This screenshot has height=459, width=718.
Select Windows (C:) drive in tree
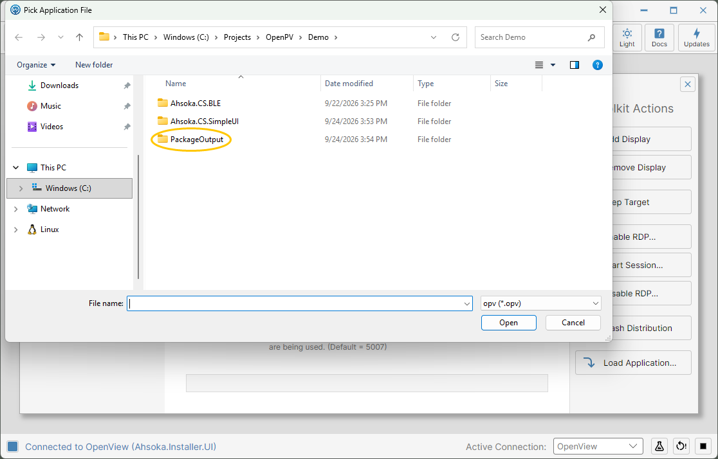click(69, 188)
